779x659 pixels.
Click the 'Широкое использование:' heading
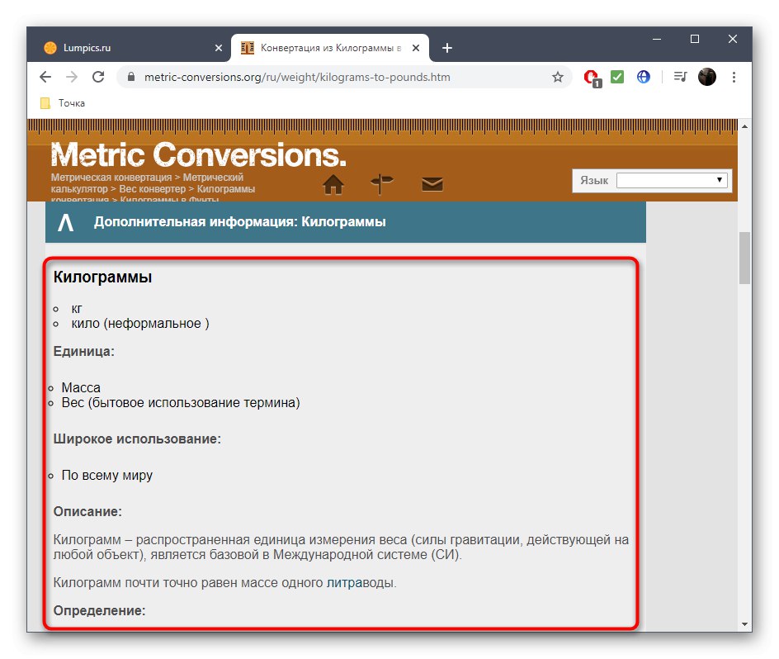click(x=137, y=439)
